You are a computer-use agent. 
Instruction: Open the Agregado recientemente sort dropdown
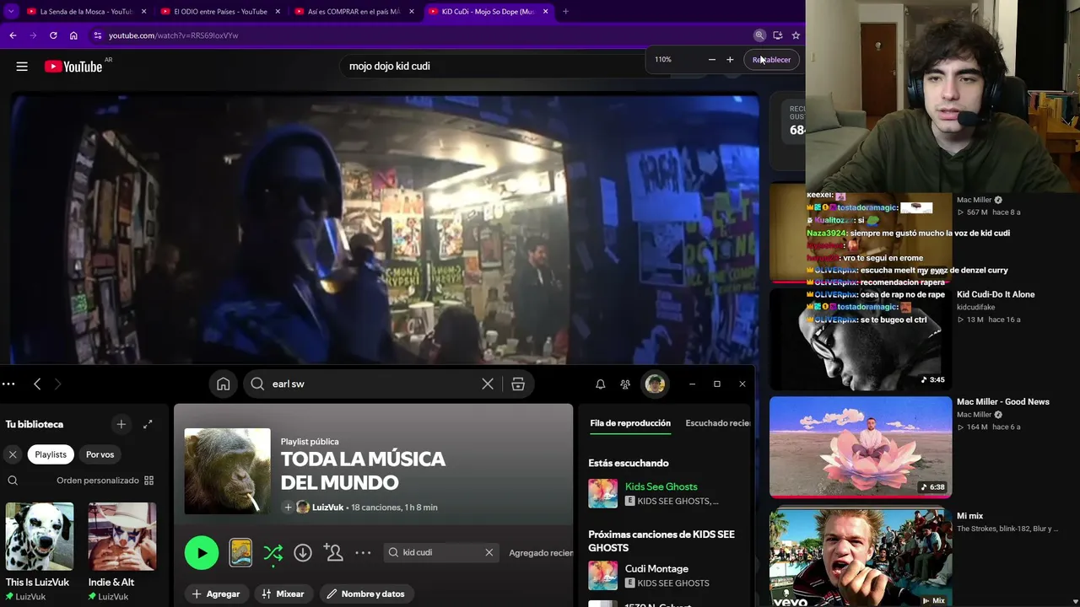[541, 553]
